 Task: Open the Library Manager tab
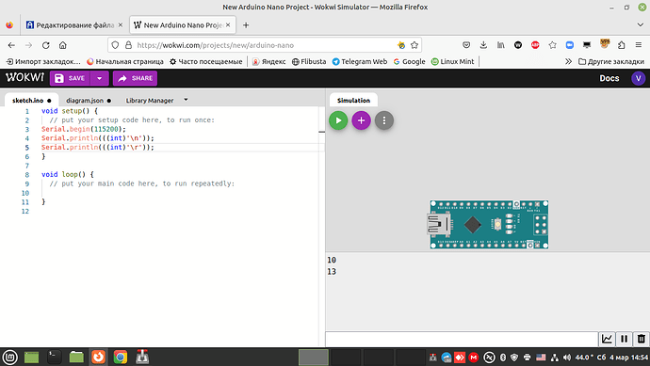pyautogui.click(x=150, y=100)
